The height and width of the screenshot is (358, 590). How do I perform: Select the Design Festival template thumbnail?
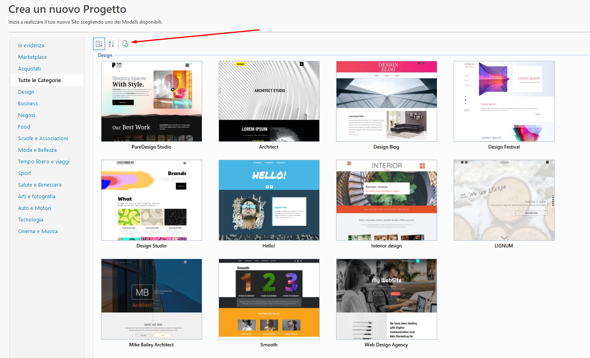click(504, 101)
